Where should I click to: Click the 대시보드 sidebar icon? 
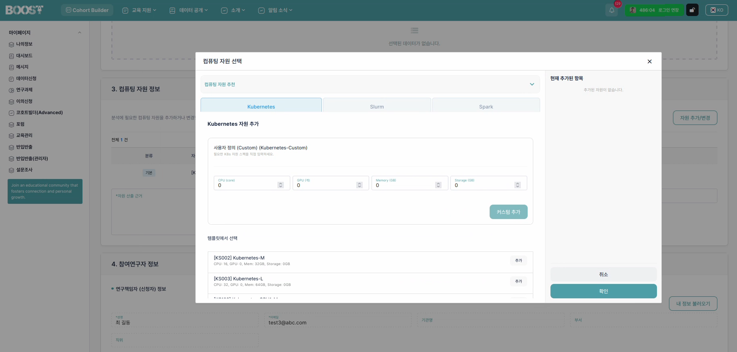coord(11,56)
